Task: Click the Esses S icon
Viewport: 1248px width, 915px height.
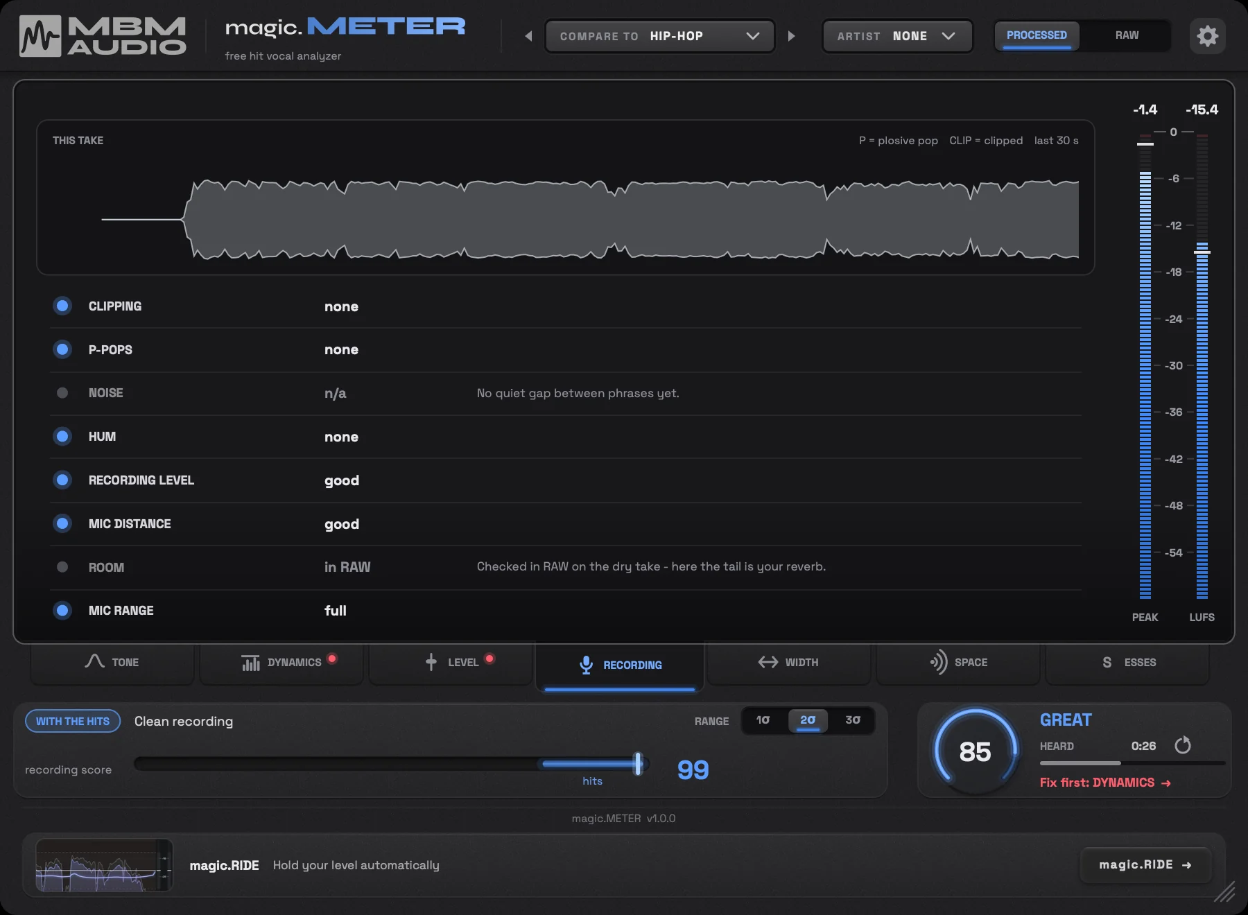Action: coord(1107,662)
